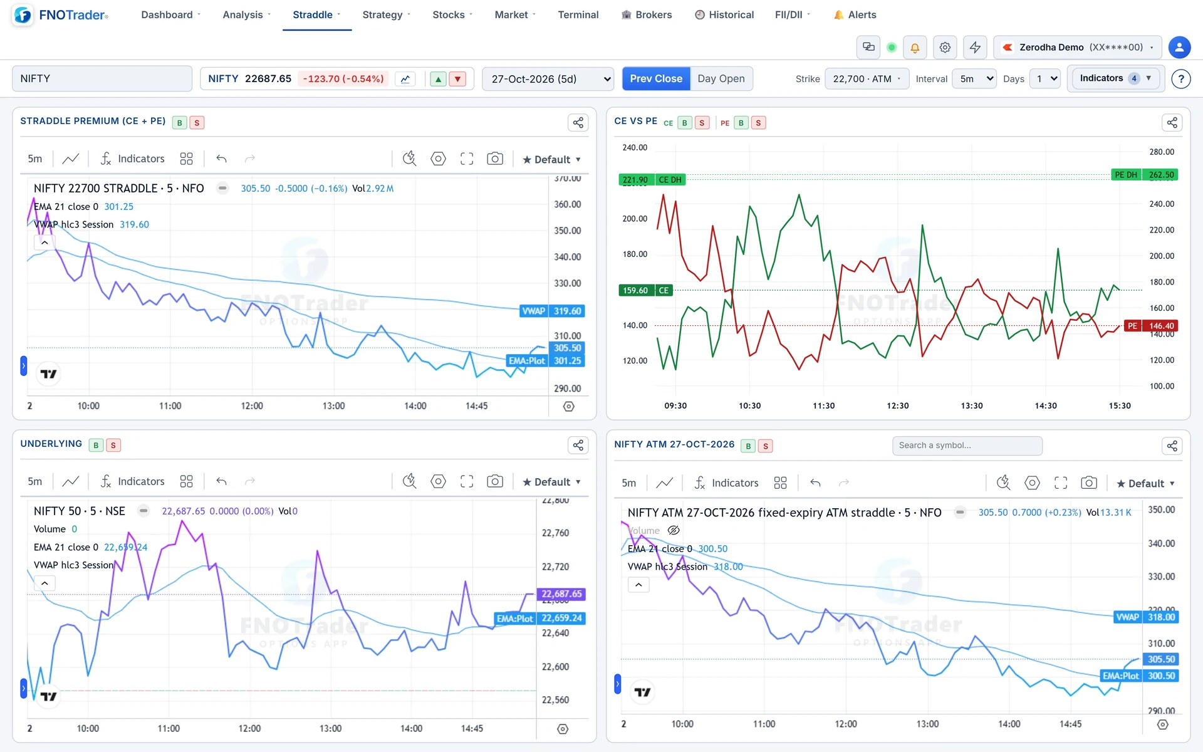The image size is (1203, 752).
Task: Click the help question mark icon
Action: click(x=1181, y=79)
